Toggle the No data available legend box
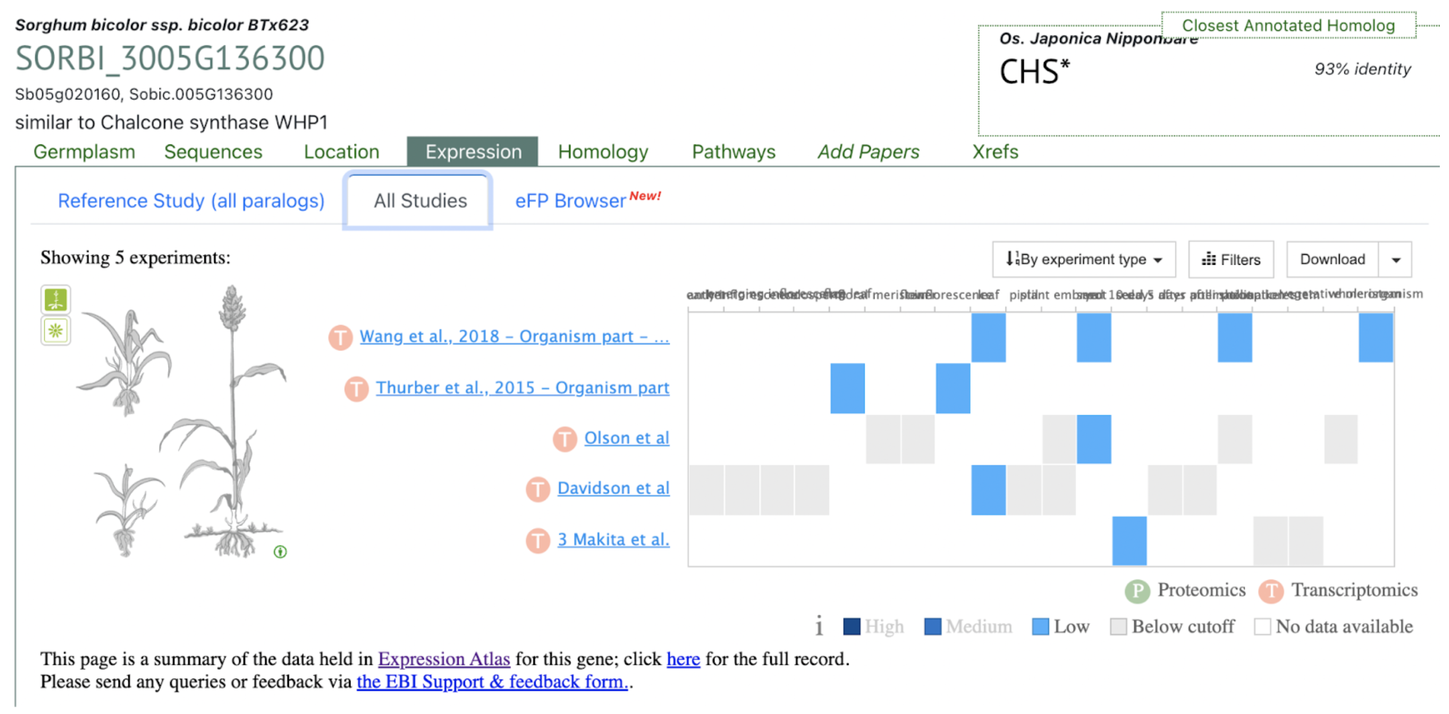Image resolution: width=1449 pixels, height=714 pixels. (1262, 626)
